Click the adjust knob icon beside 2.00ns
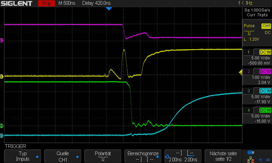Viewport: 272px width, 163px height. pyautogui.click(x=167, y=157)
